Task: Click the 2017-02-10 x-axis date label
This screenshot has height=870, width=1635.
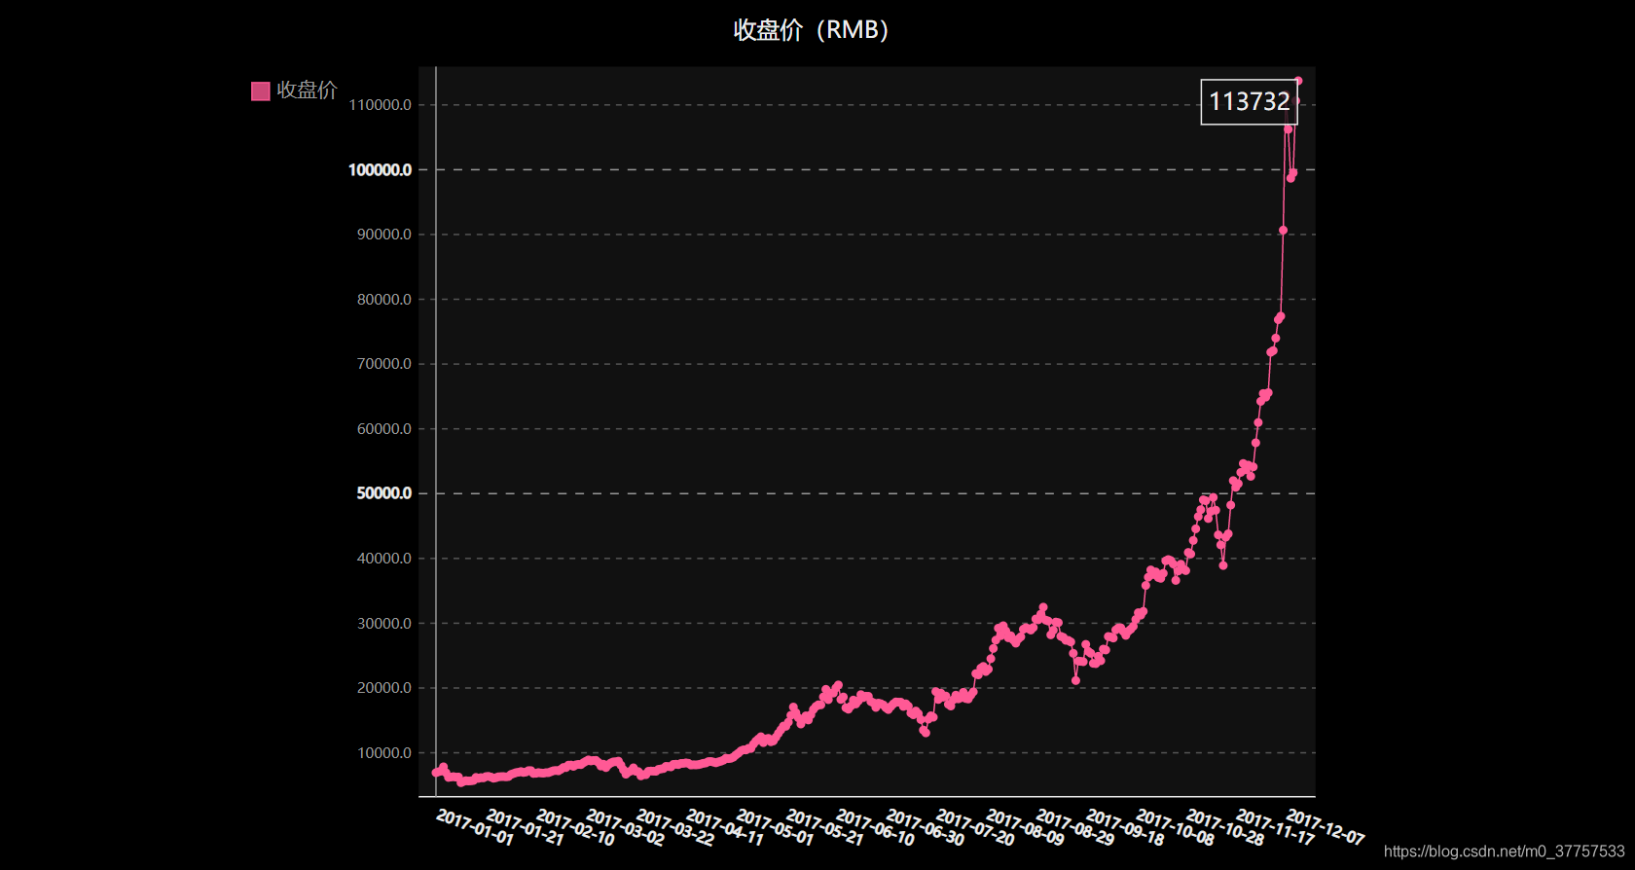Action: (576, 827)
